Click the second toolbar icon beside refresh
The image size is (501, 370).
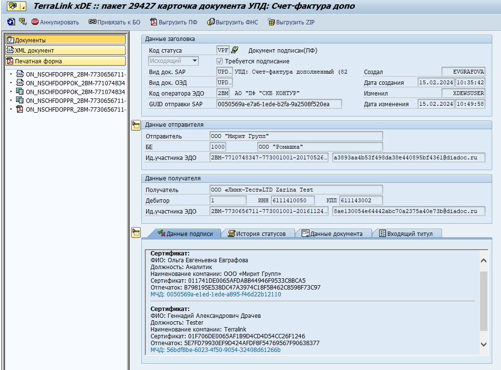tap(22, 22)
